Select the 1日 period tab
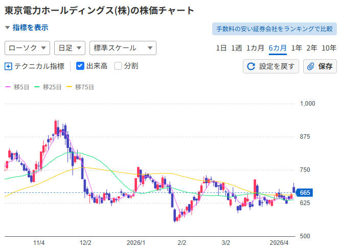341x249 pixels. point(221,48)
